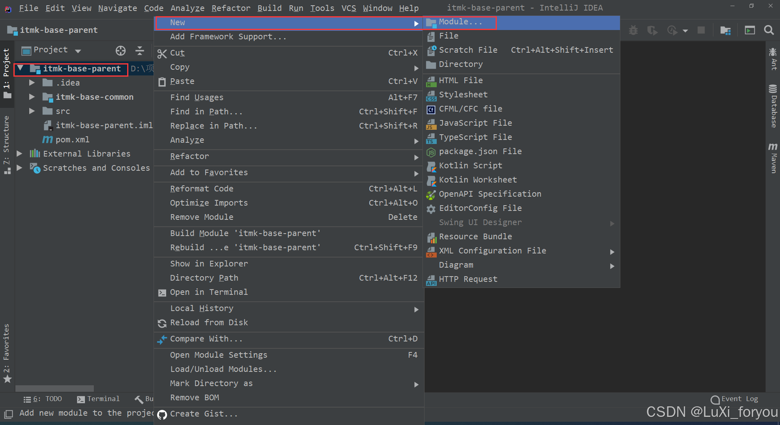Choose Module... from the New submenu

pyautogui.click(x=522, y=22)
